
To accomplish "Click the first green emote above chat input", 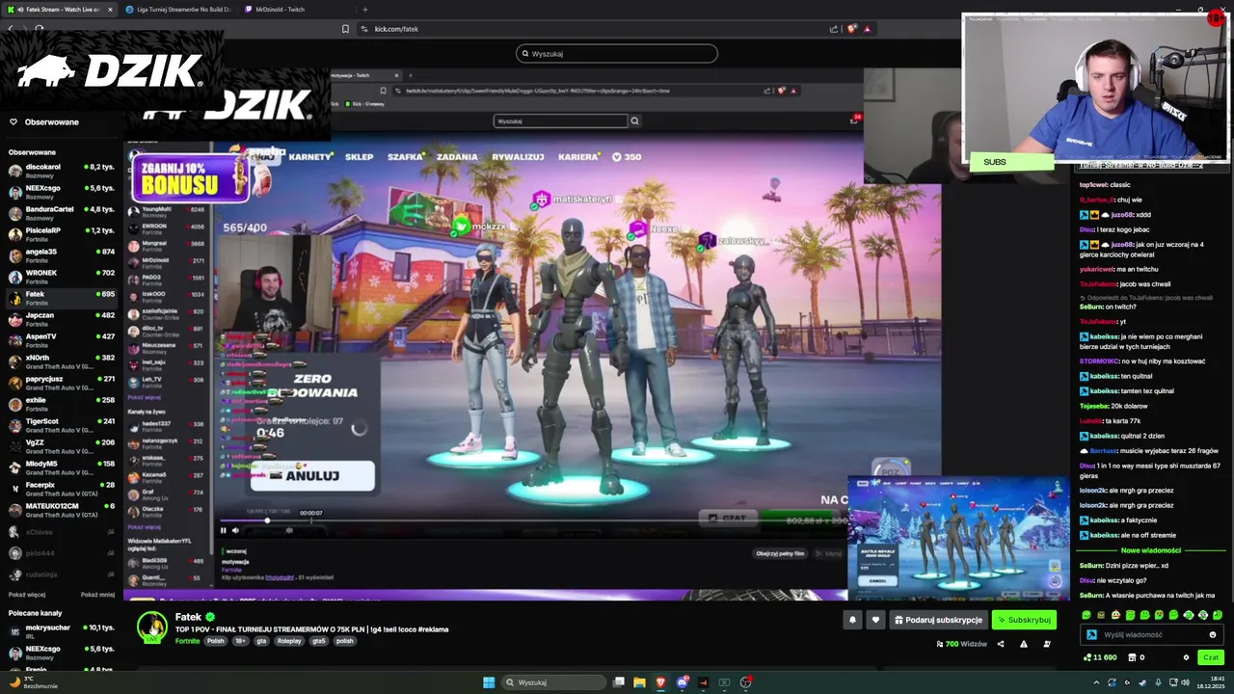I will 1086,615.
